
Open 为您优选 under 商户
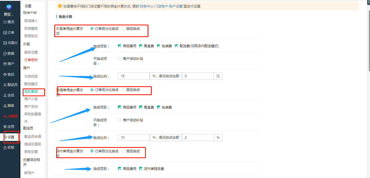(31, 76)
